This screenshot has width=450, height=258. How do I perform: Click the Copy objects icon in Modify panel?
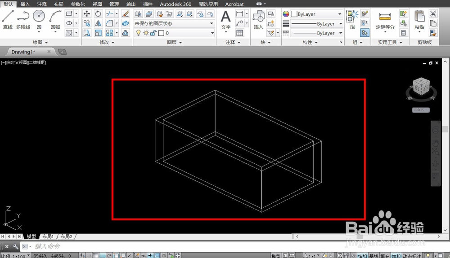[x=87, y=23]
